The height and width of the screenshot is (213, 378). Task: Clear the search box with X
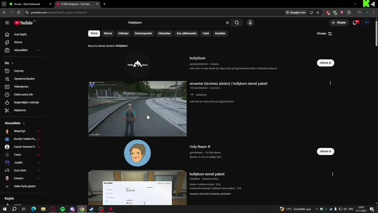(227, 23)
